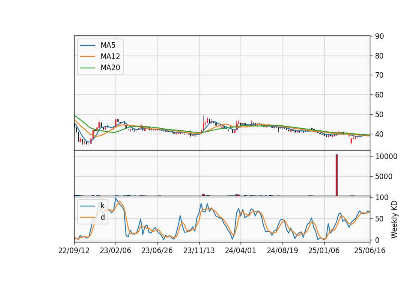Viewport: 411px width, 295px height.
Task: Click the green MA20 legend line sample
Action: point(87,68)
